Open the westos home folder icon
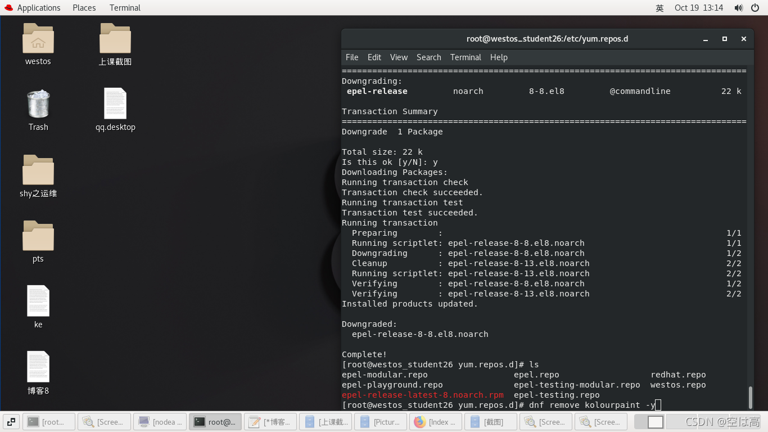768x432 pixels. [38, 38]
